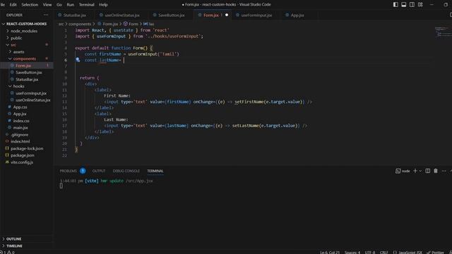This screenshot has width=452, height=254.
Task: Kill terminal with trash icon
Action: point(436,171)
